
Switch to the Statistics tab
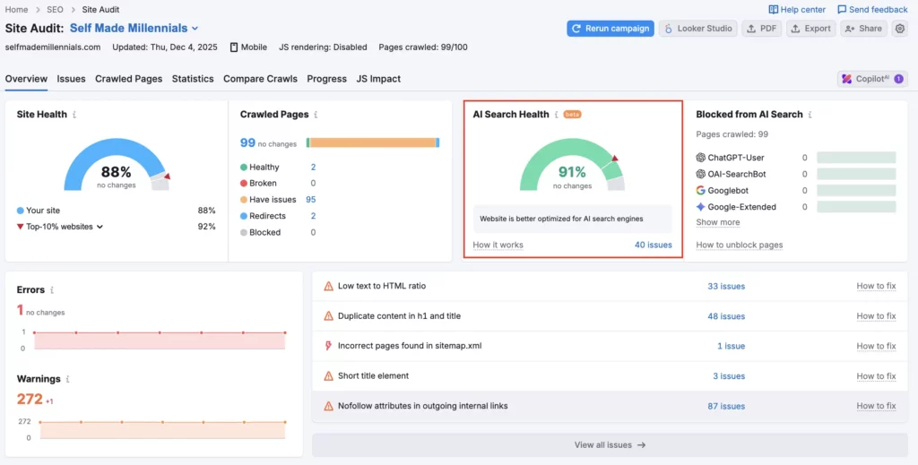tap(193, 79)
